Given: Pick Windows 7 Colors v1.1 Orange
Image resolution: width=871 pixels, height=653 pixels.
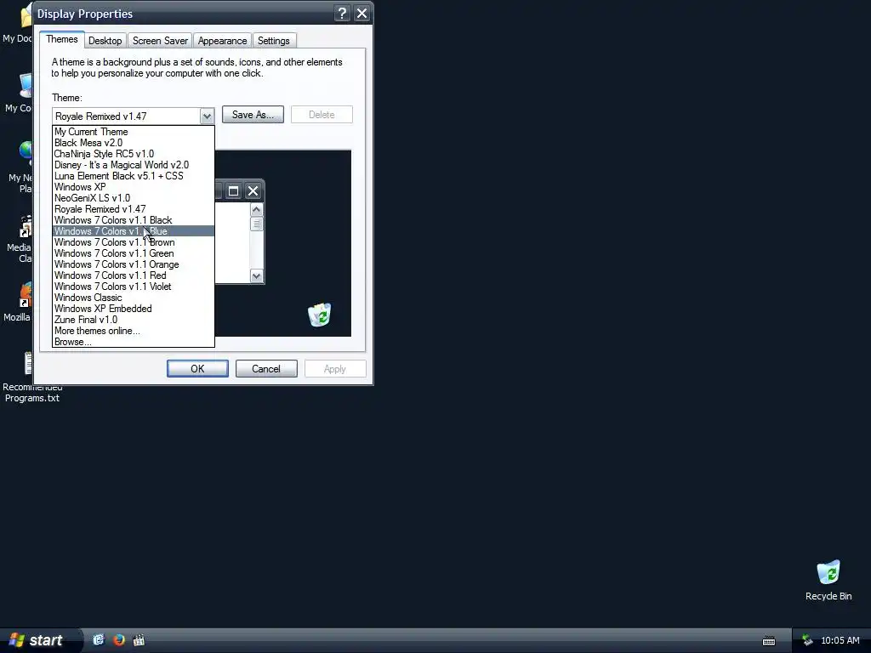Looking at the screenshot, I should pyautogui.click(x=134, y=264).
